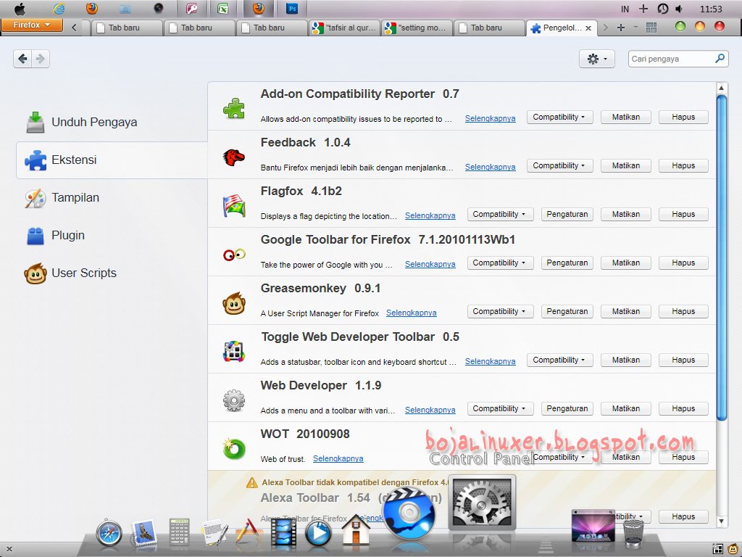Select Unduh Pengaya in the sidebar
The width and height of the screenshot is (742, 557).
pyautogui.click(x=112, y=122)
